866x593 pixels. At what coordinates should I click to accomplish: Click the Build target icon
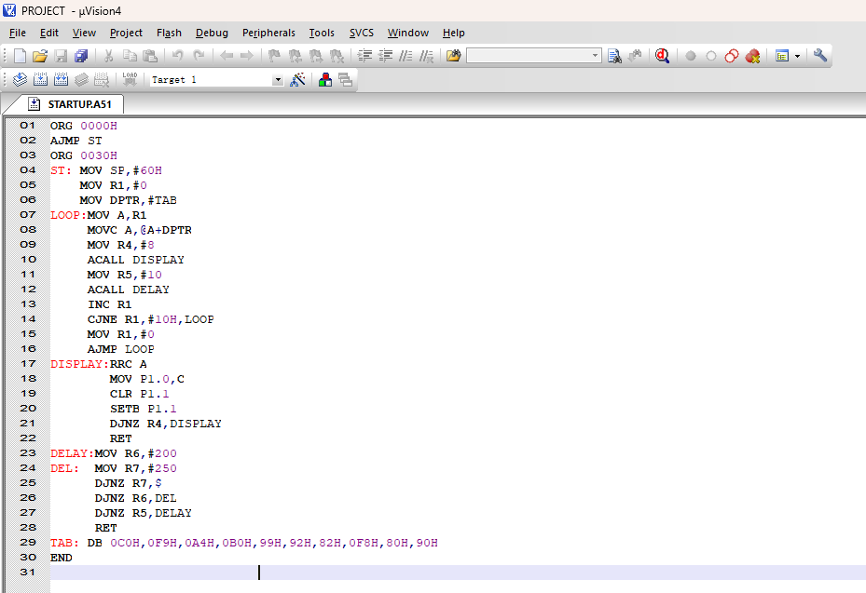(40, 80)
